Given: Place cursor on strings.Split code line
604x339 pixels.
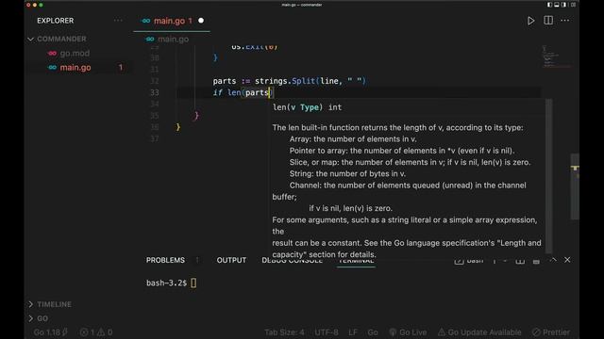Looking at the screenshot, I should (x=289, y=81).
